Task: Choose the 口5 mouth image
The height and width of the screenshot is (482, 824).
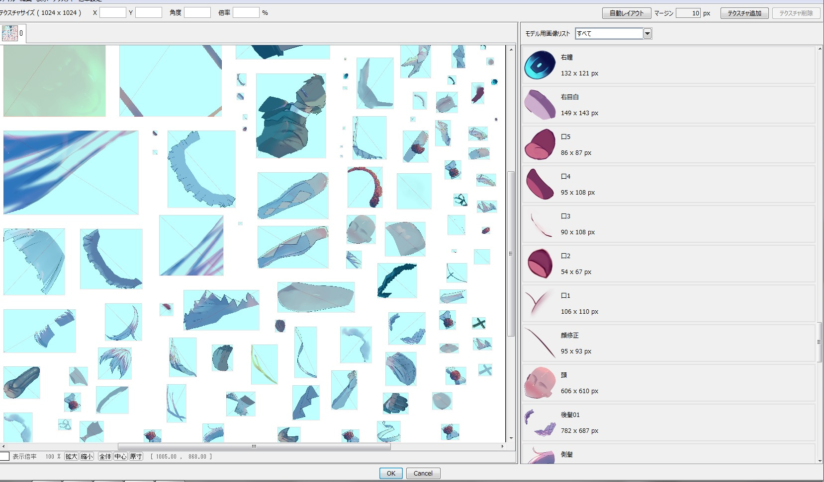Action: pos(668,144)
